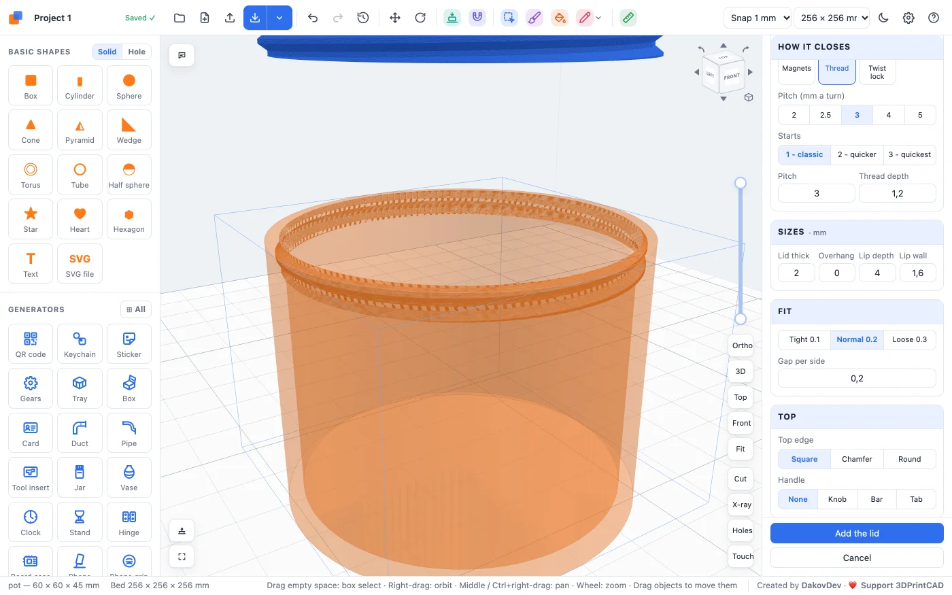Expand the download options arrow
952x595 pixels.
pos(279,18)
